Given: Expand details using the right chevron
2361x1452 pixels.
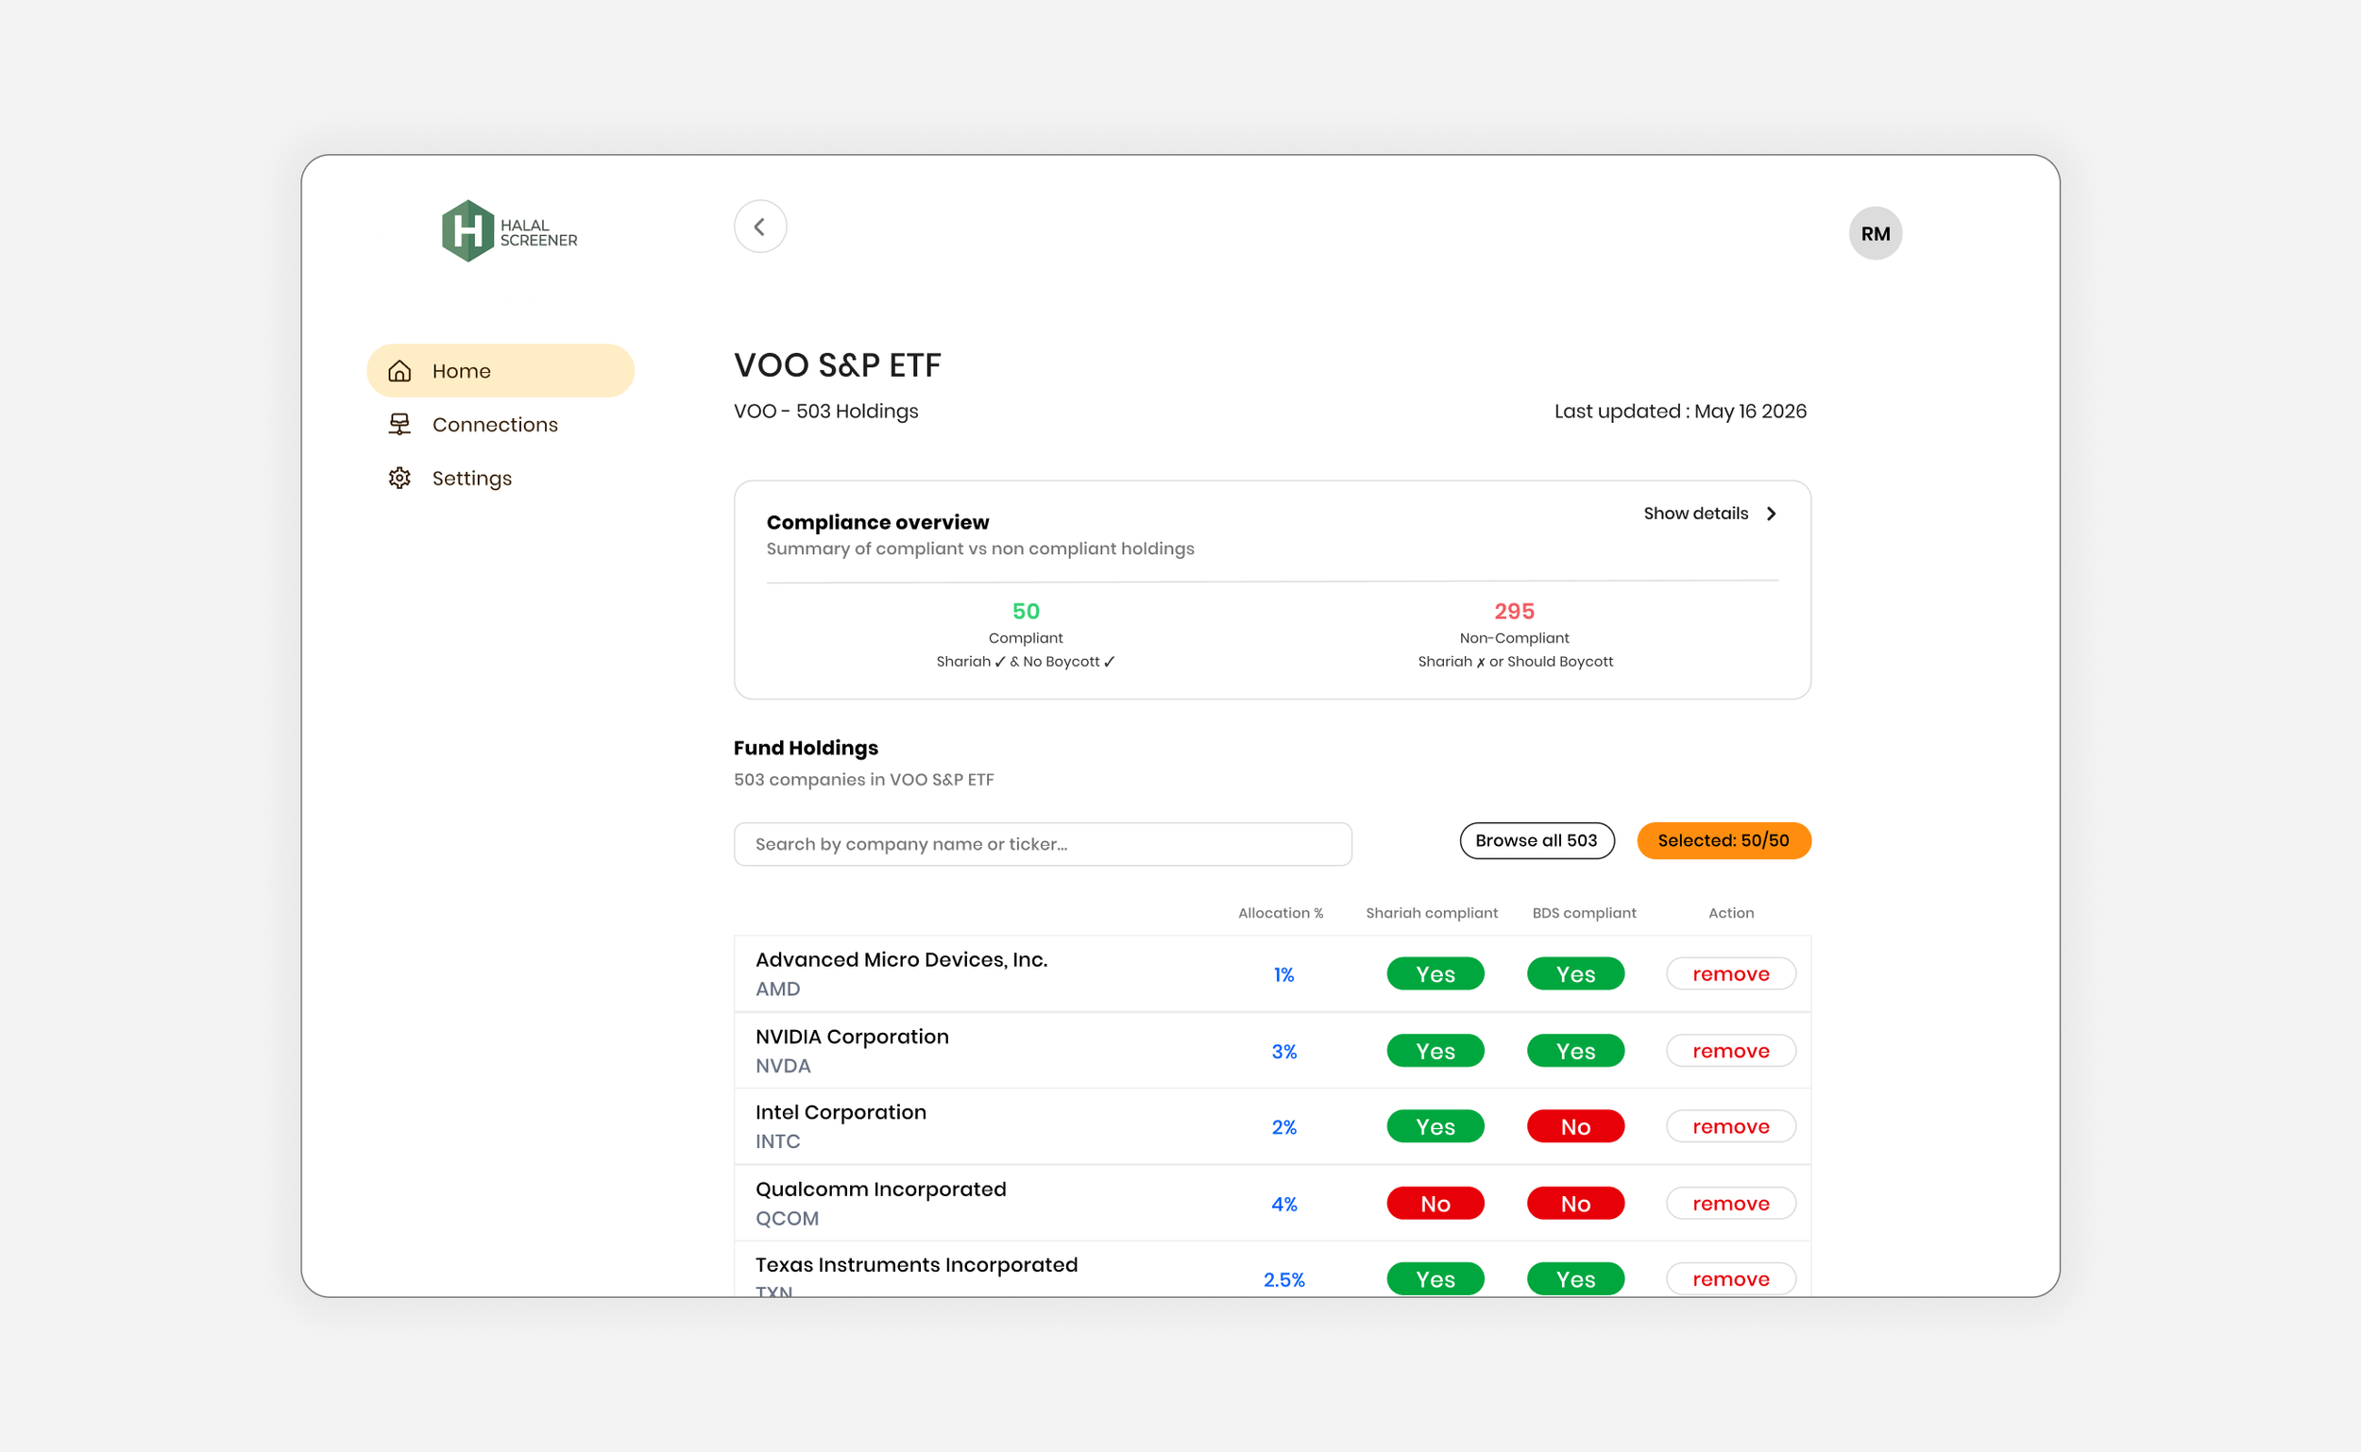Looking at the screenshot, I should (1772, 514).
